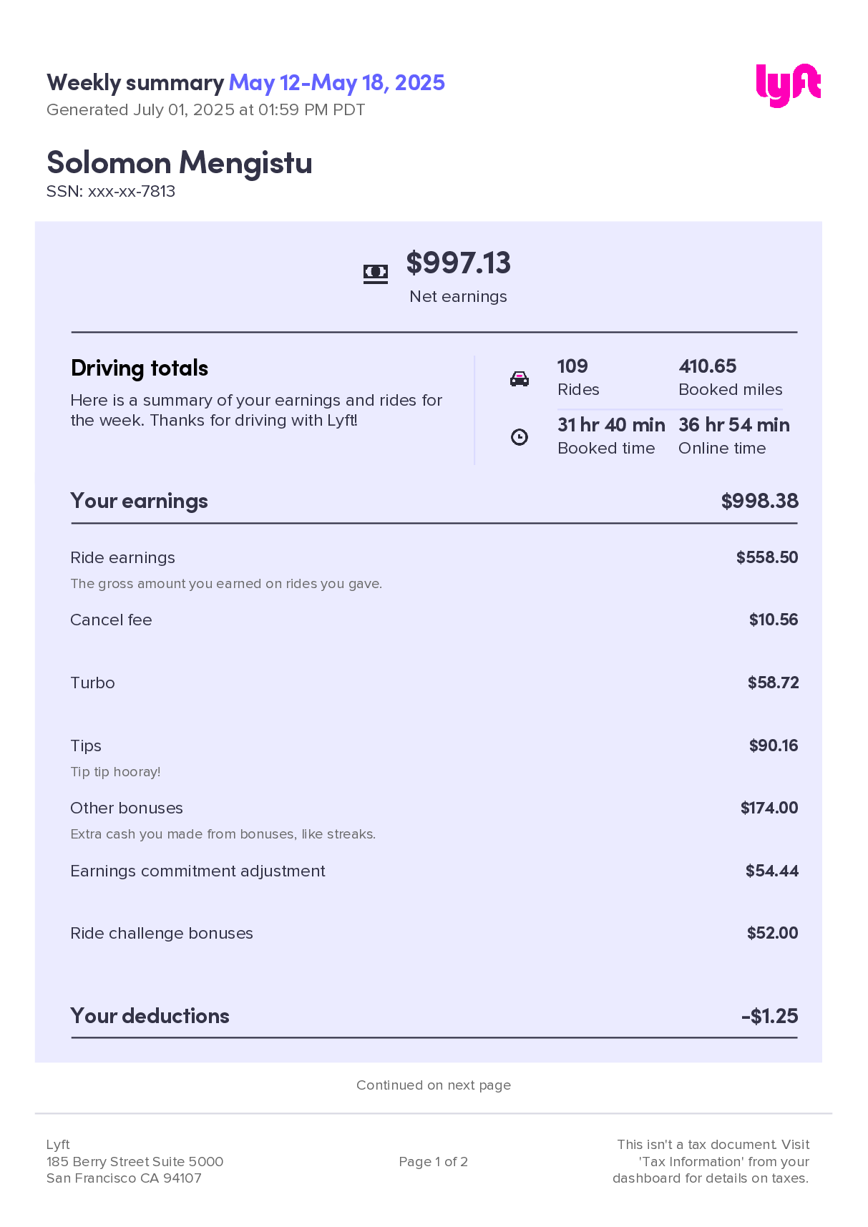868x1227 pixels.
Task: Click the pink Lyft logo
Action: tap(788, 85)
